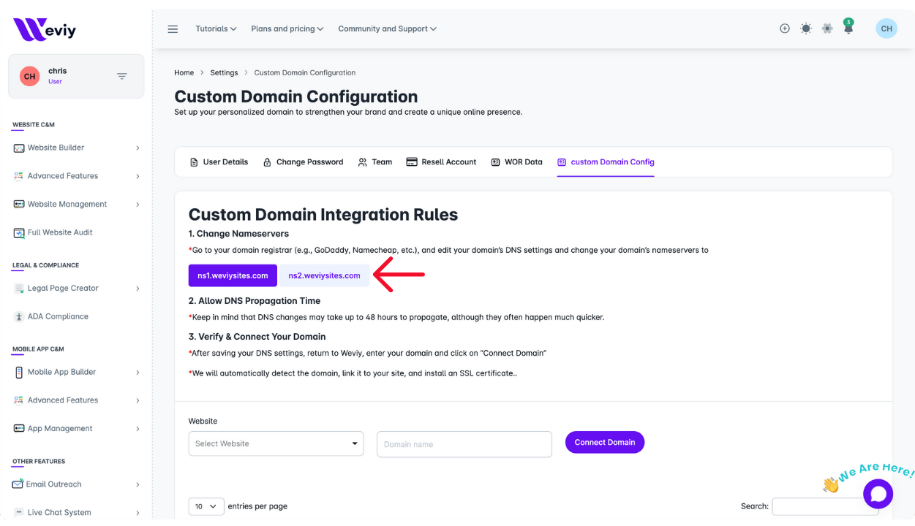Switch to the Resell Account tab

coord(441,162)
